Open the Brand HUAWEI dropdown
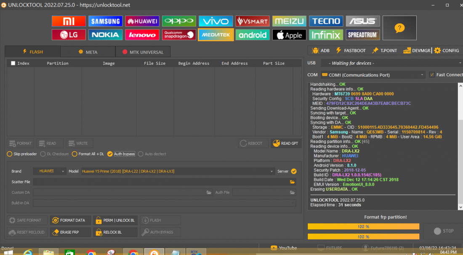This screenshot has height=255, width=463. pyautogui.click(x=50, y=171)
